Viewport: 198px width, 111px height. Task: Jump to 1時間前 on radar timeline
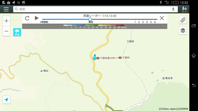pyautogui.click(x=44, y=22)
